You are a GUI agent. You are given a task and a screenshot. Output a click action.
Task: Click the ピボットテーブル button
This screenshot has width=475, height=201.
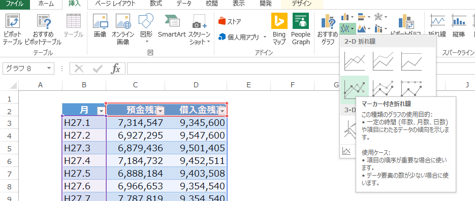click(x=13, y=29)
